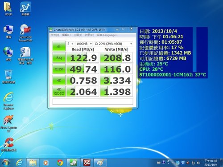This screenshot has height=167, width=223.
Task: Click the 512K read value 49.74
Action: click(83, 69)
